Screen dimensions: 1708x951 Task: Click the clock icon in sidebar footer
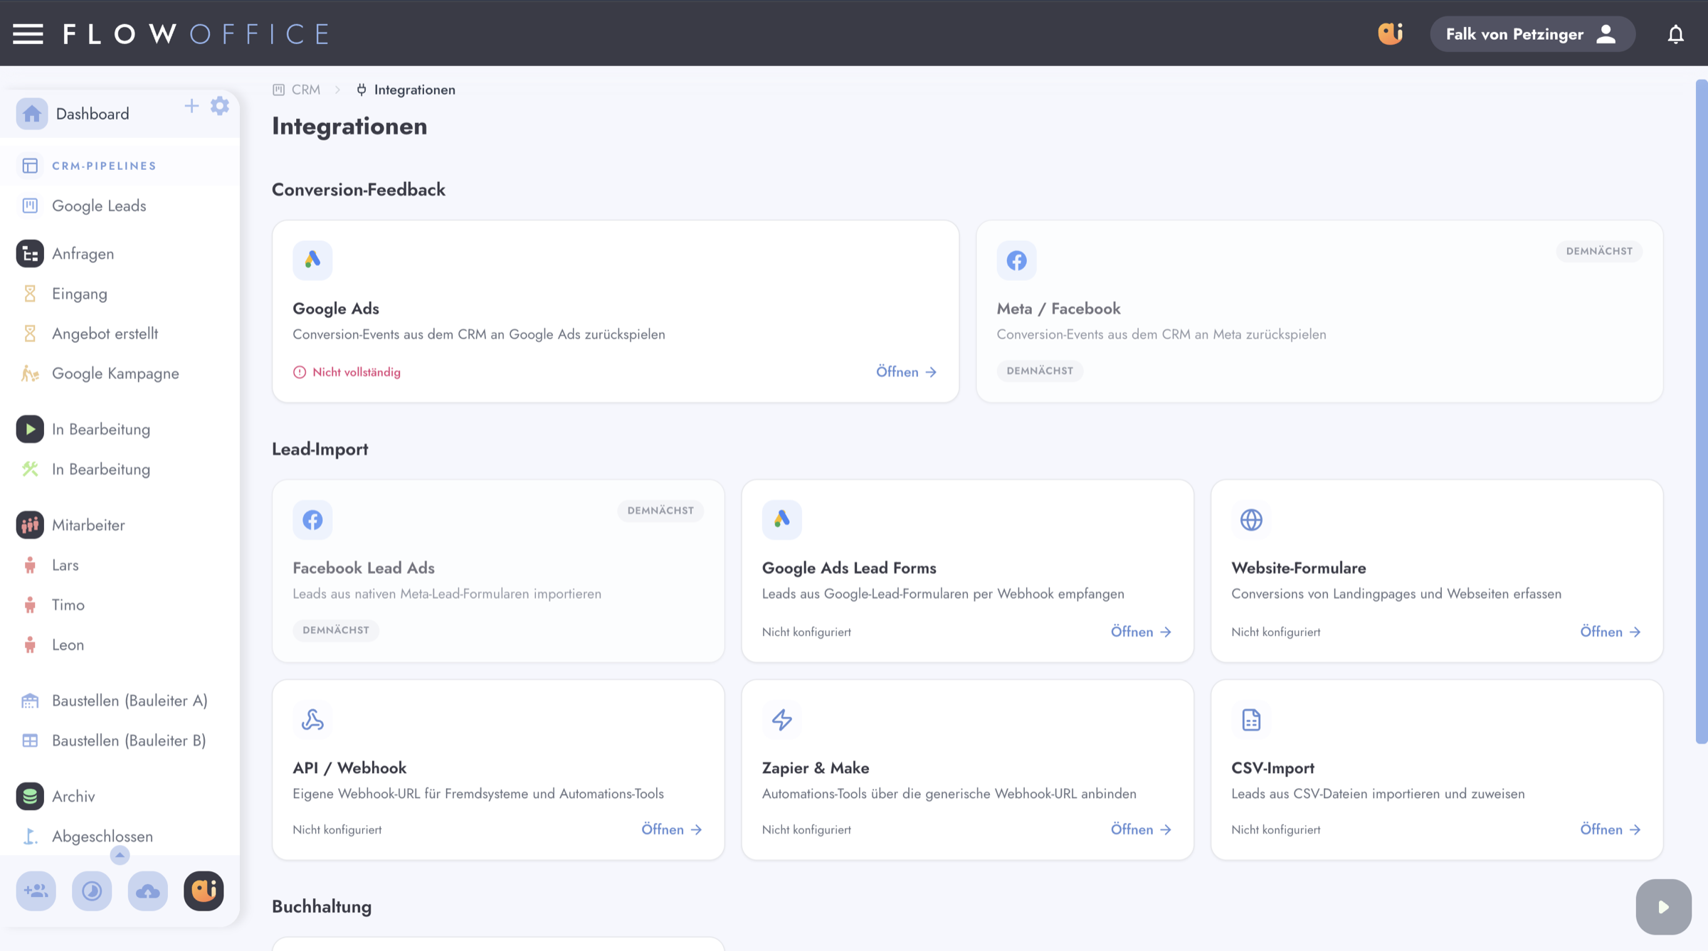(92, 891)
